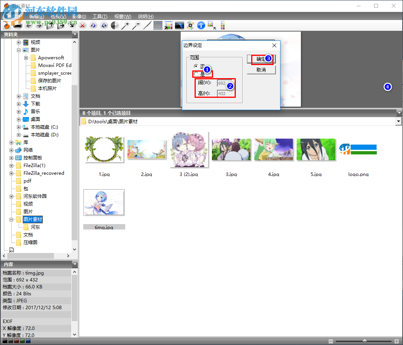Click the filmstrip slideshow icon

point(180,25)
